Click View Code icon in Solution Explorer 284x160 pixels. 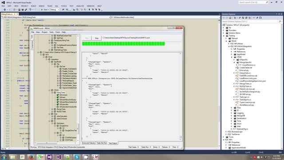click(254, 18)
